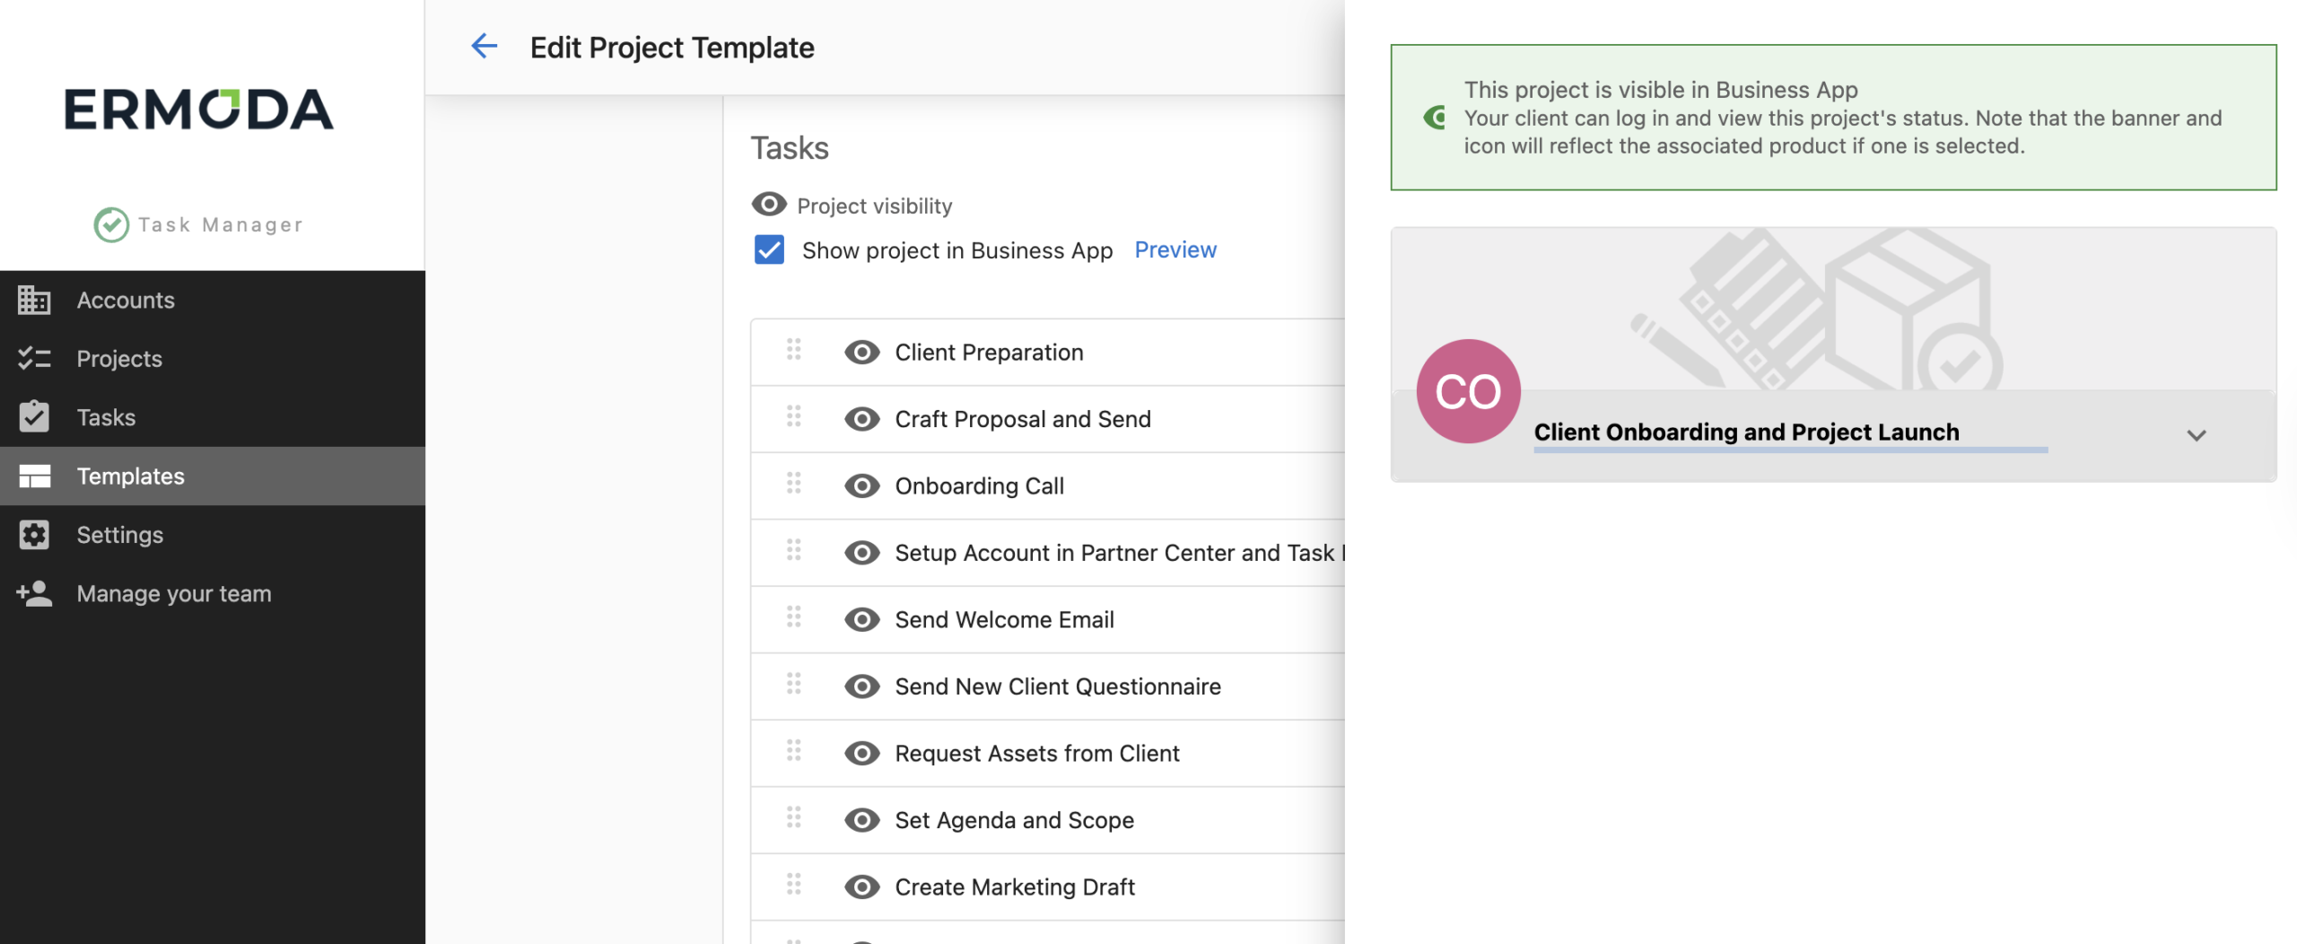Click the Manage your team add-person icon
This screenshot has width=2297, height=944.
34,593
